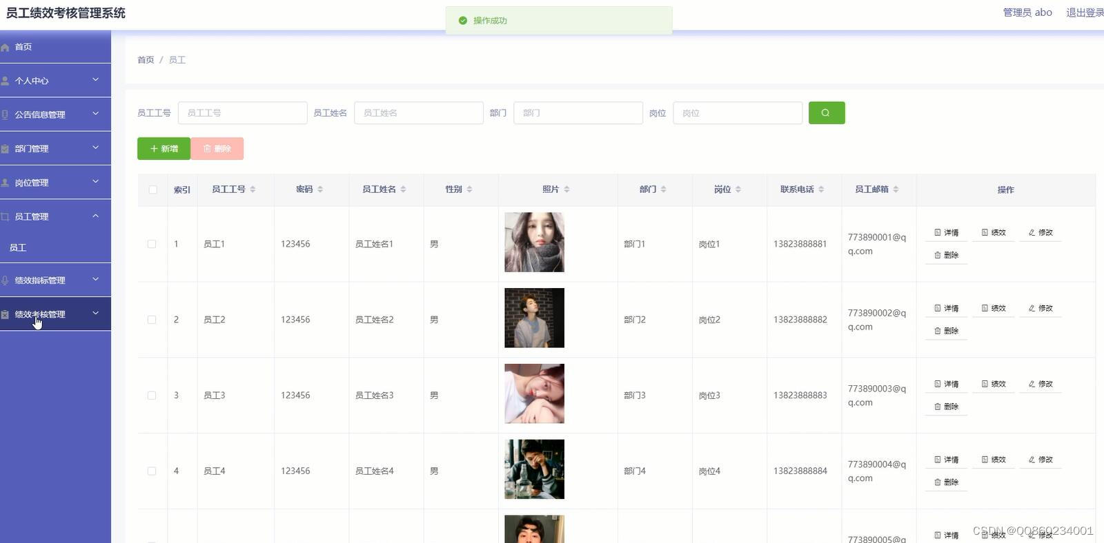
Task: Check the row checkbox for 员工2
Action: 152,320
